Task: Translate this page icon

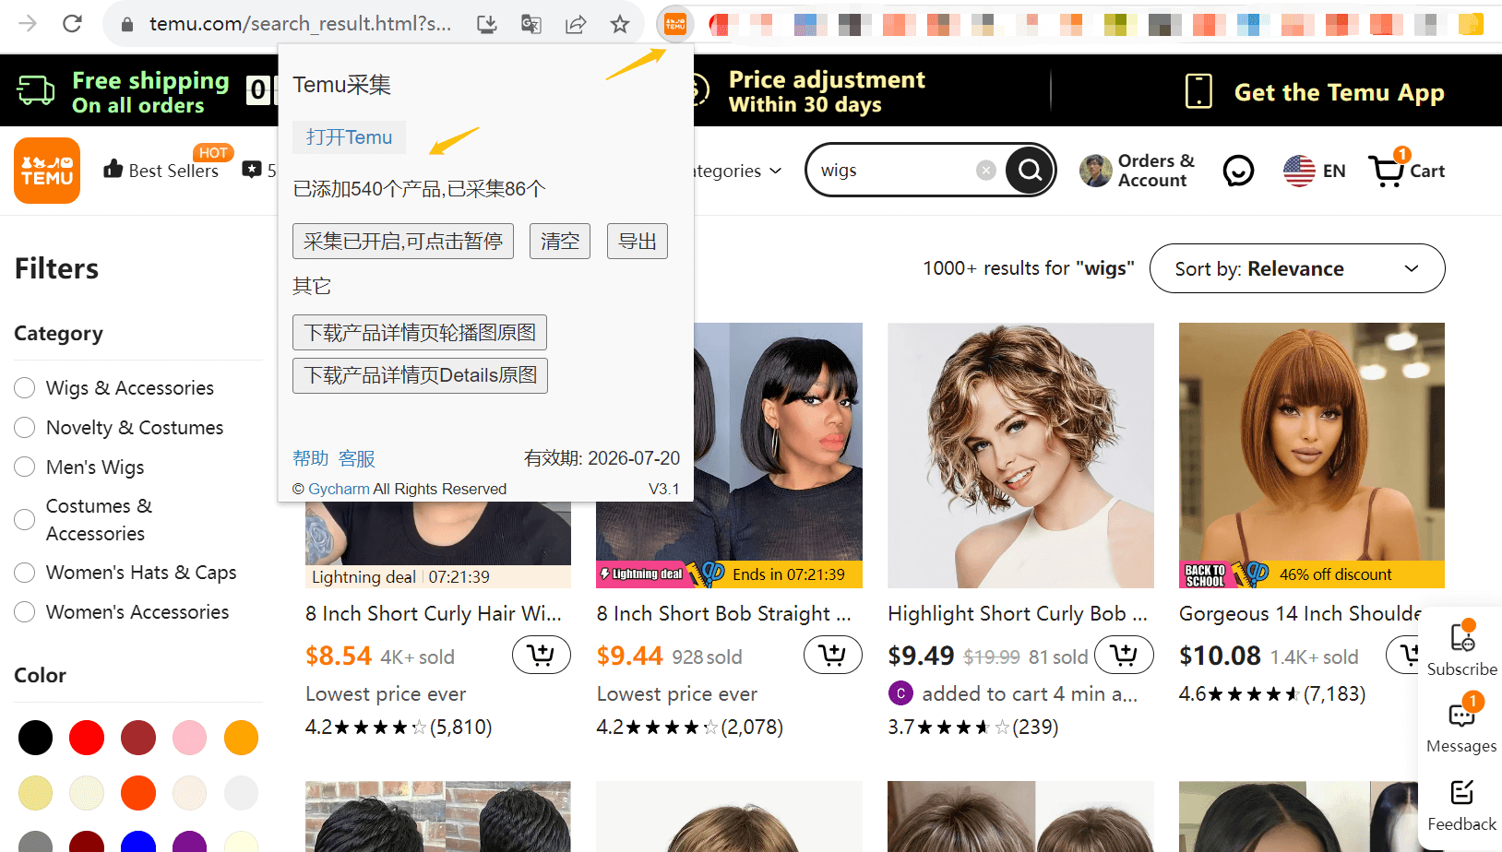Action: click(531, 24)
